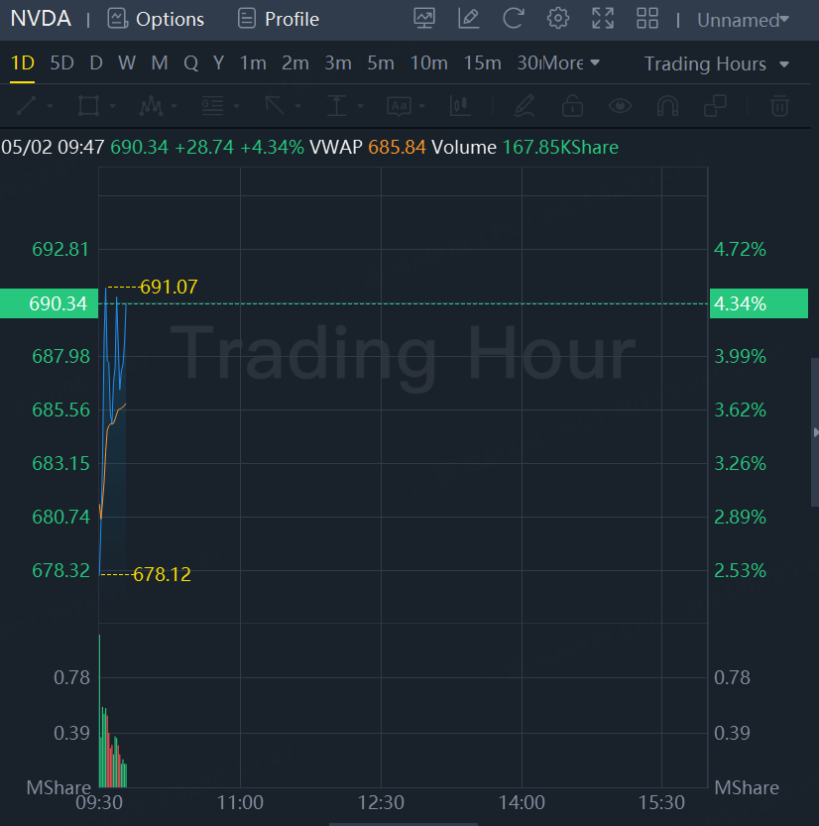The image size is (819, 826).
Task: Click the 678.12 low price marker
Action: pyautogui.click(x=162, y=574)
